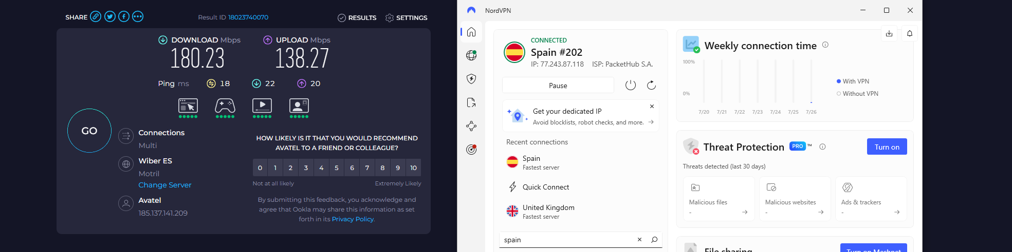This screenshot has width=1012, height=252.
Task: Open Speedtest SETTINGS page
Action: (x=406, y=18)
